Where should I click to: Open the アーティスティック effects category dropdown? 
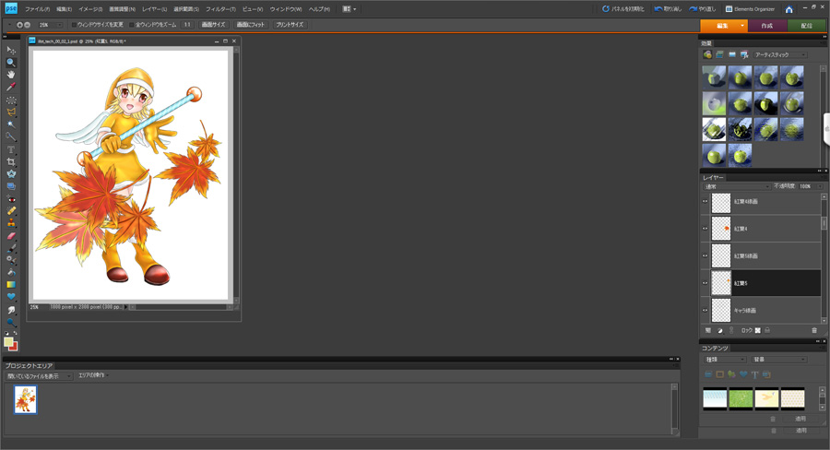tap(780, 55)
